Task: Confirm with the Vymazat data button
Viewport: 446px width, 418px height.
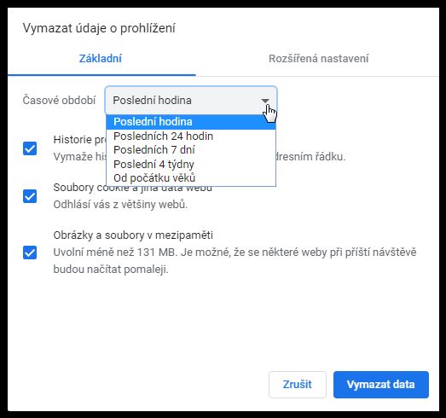Action: coord(381,385)
